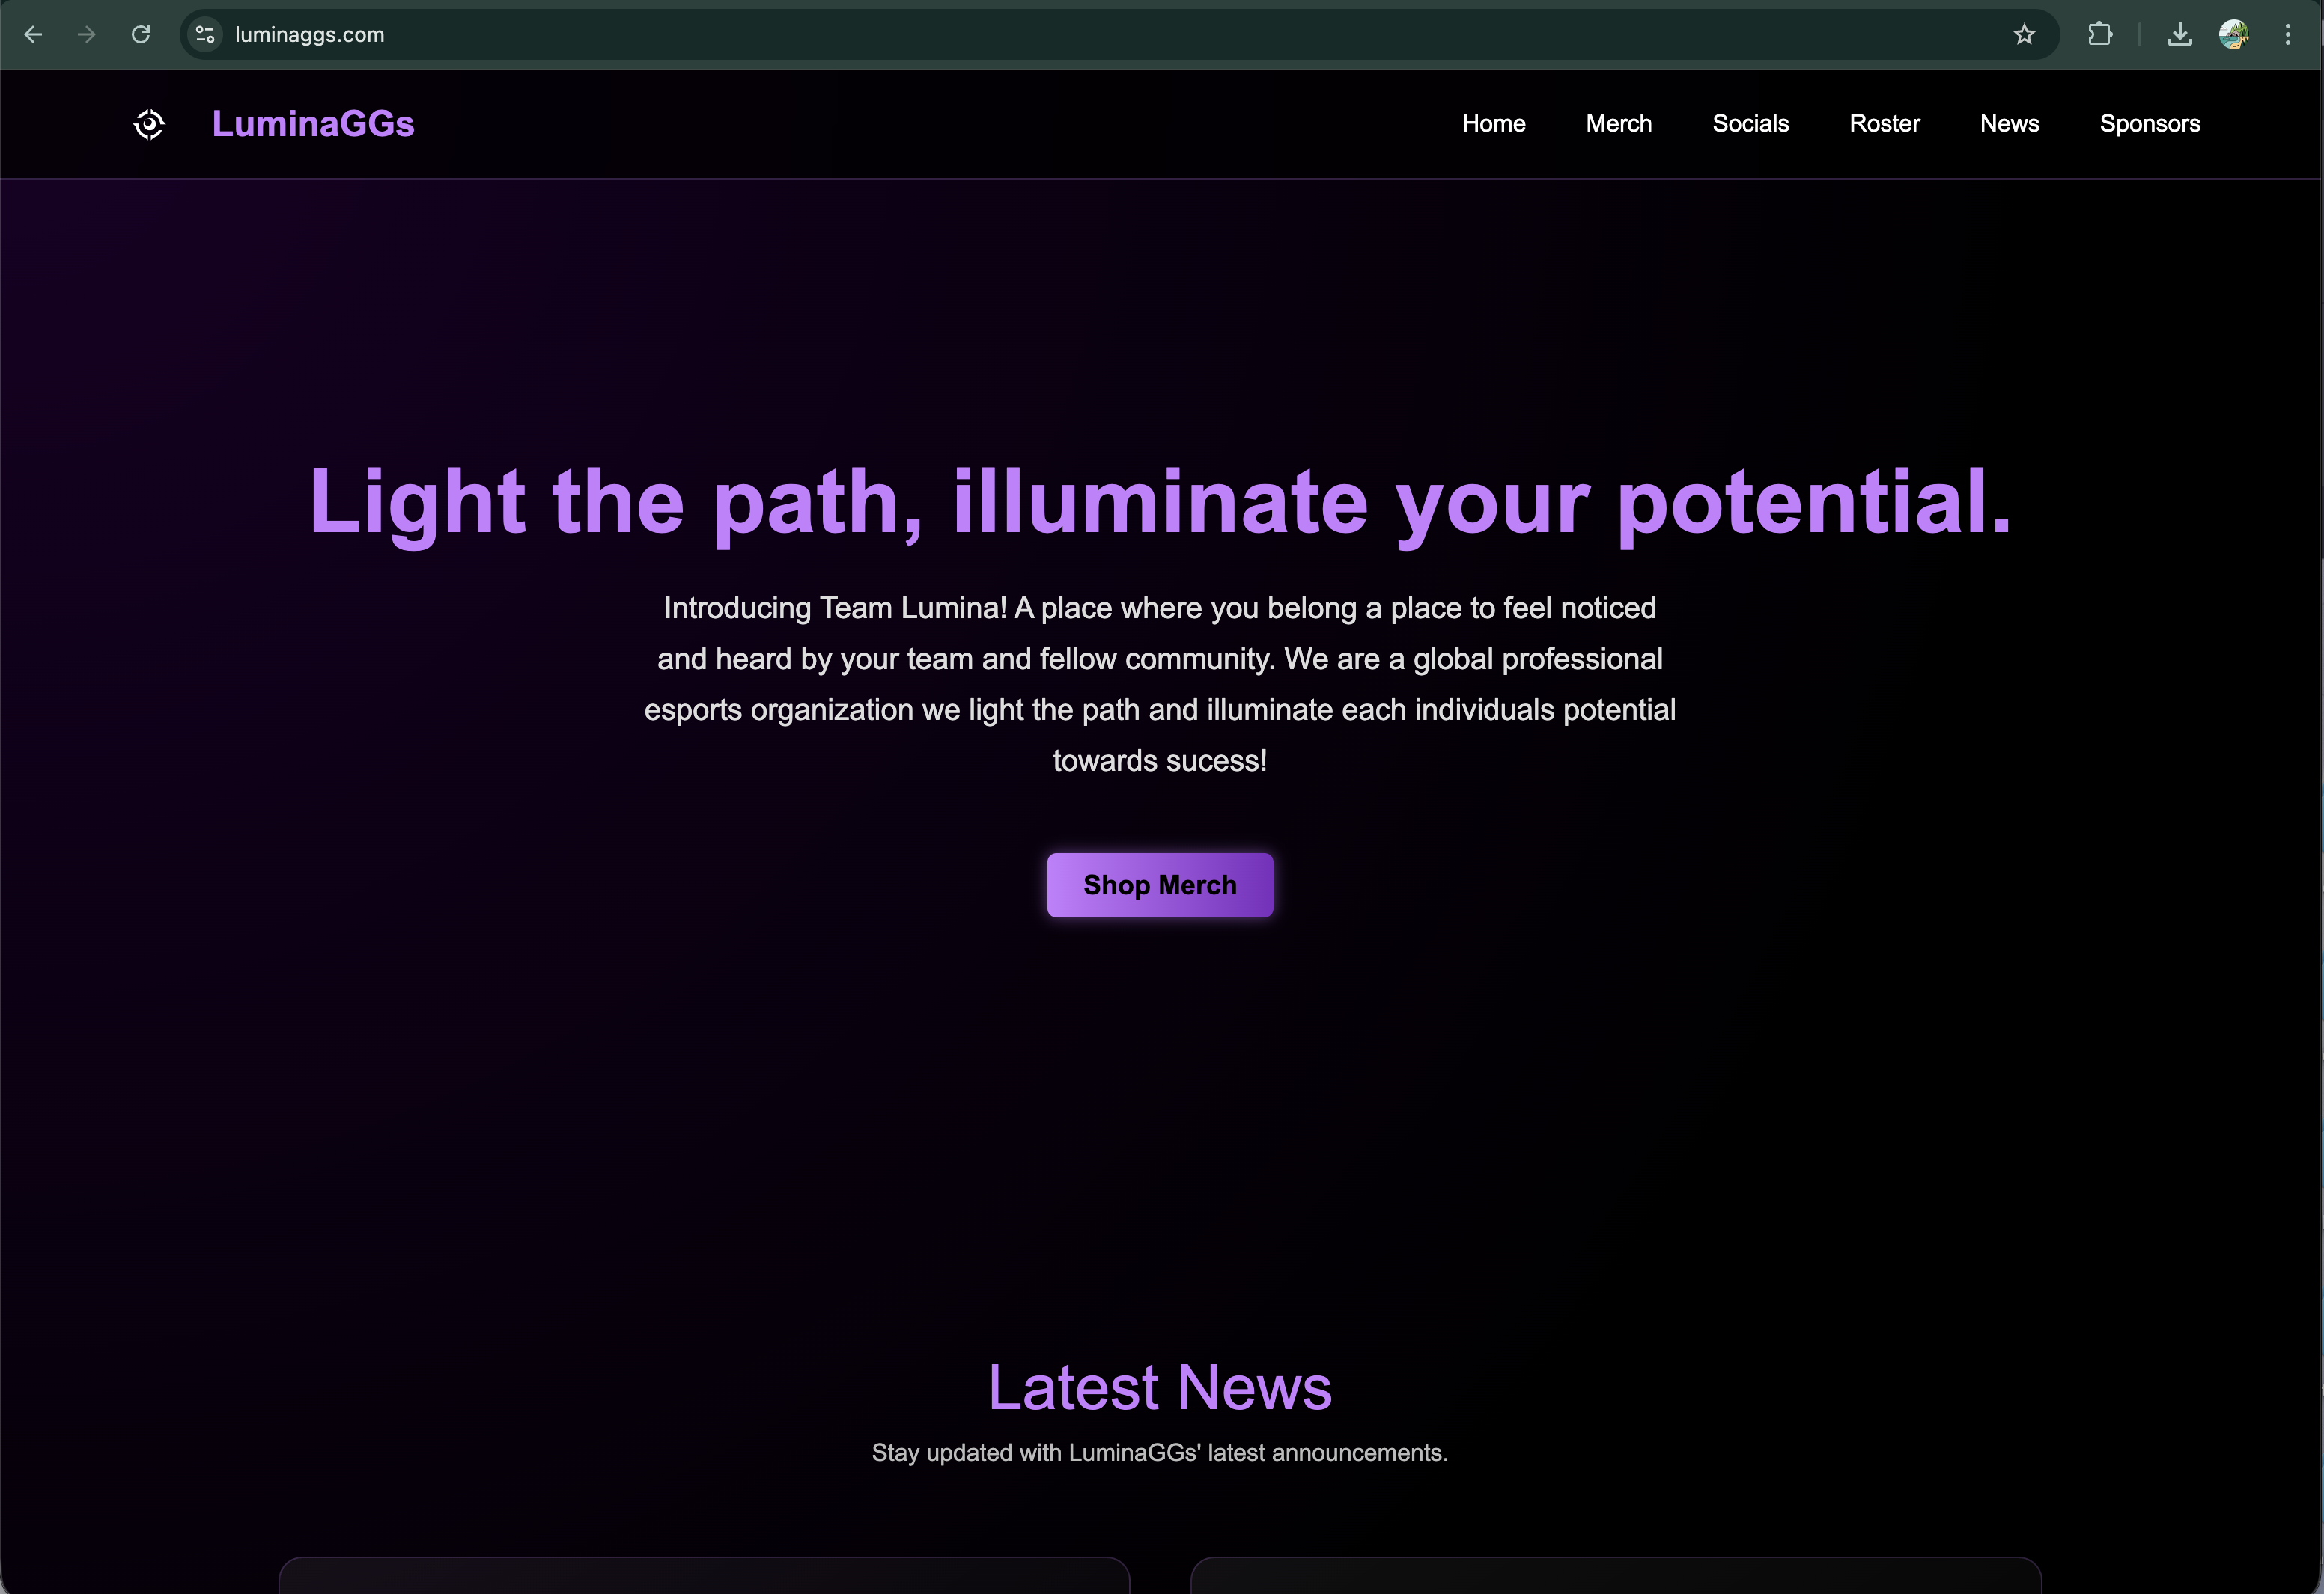
Task: Reload the current page
Action: 141,34
